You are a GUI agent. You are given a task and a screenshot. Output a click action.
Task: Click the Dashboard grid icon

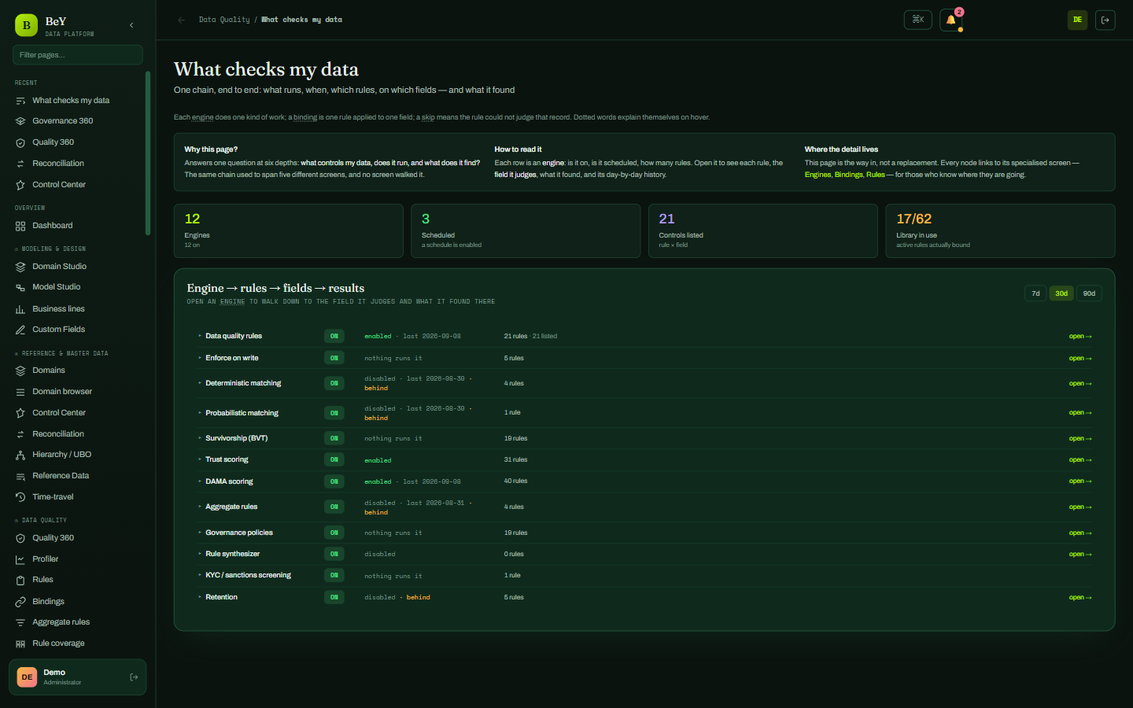point(20,226)
